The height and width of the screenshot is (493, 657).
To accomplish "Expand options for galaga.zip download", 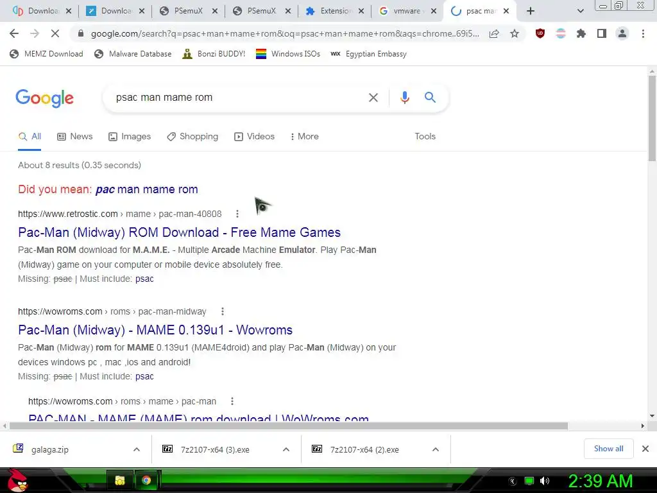I will tap(137, 449).
